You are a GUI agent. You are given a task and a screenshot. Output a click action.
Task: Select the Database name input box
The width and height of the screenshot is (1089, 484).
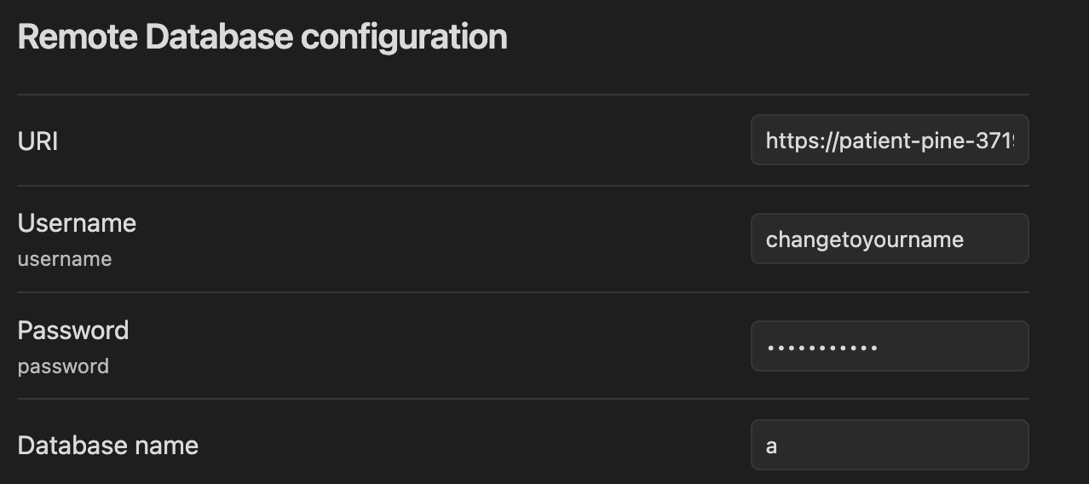tap(889, 445)
